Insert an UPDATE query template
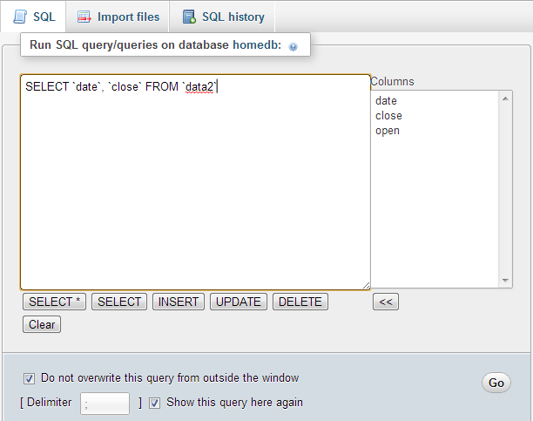Viewport: 533px width, 421px height. (239, 302)
